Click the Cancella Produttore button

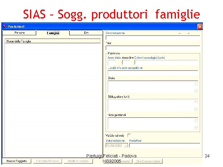tap(47, 161)
